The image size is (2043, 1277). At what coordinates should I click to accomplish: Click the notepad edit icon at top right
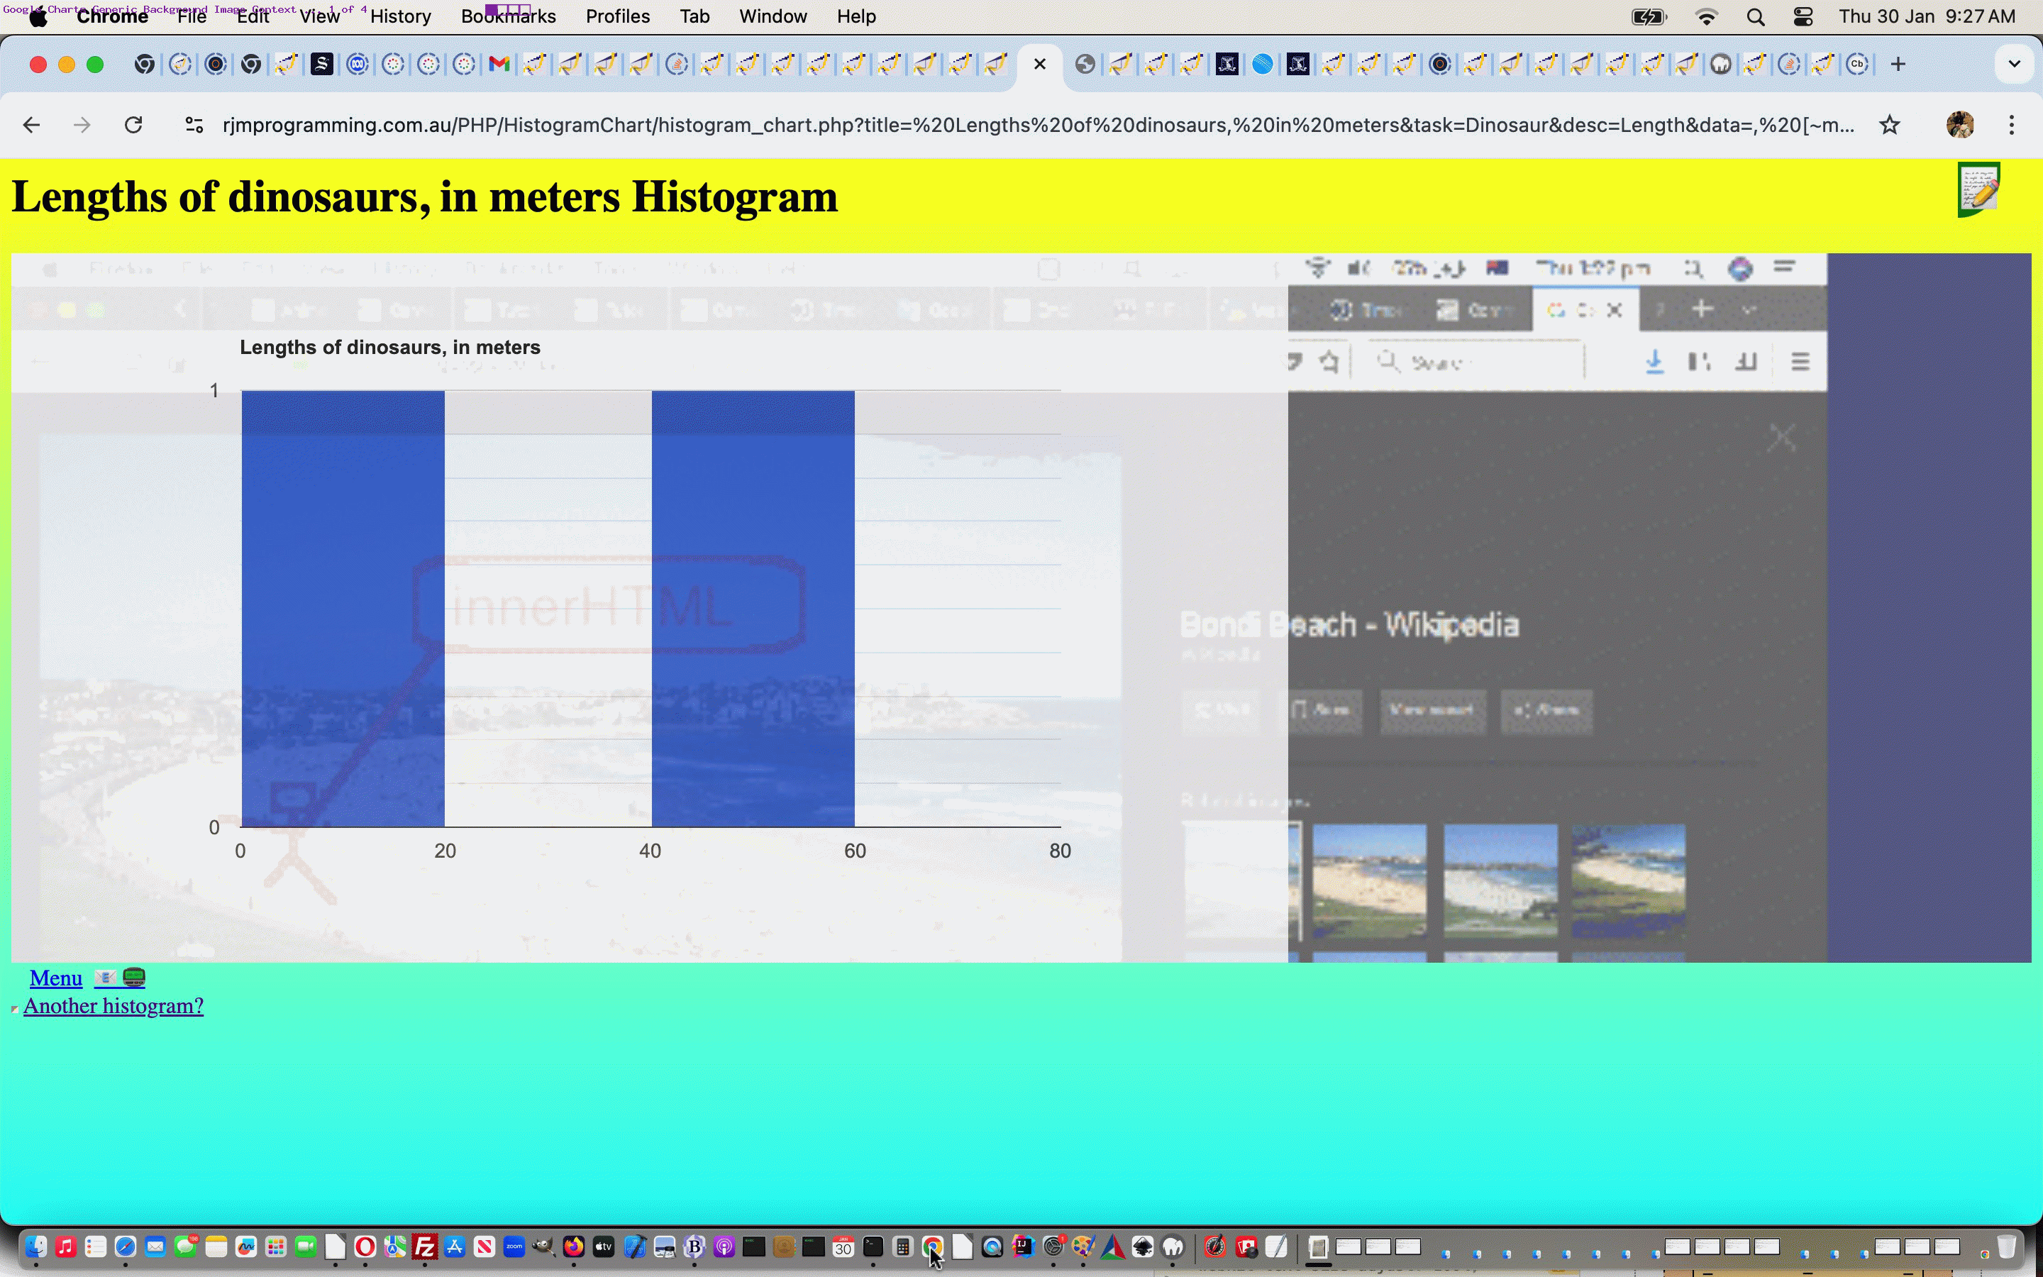point(1979,189)
